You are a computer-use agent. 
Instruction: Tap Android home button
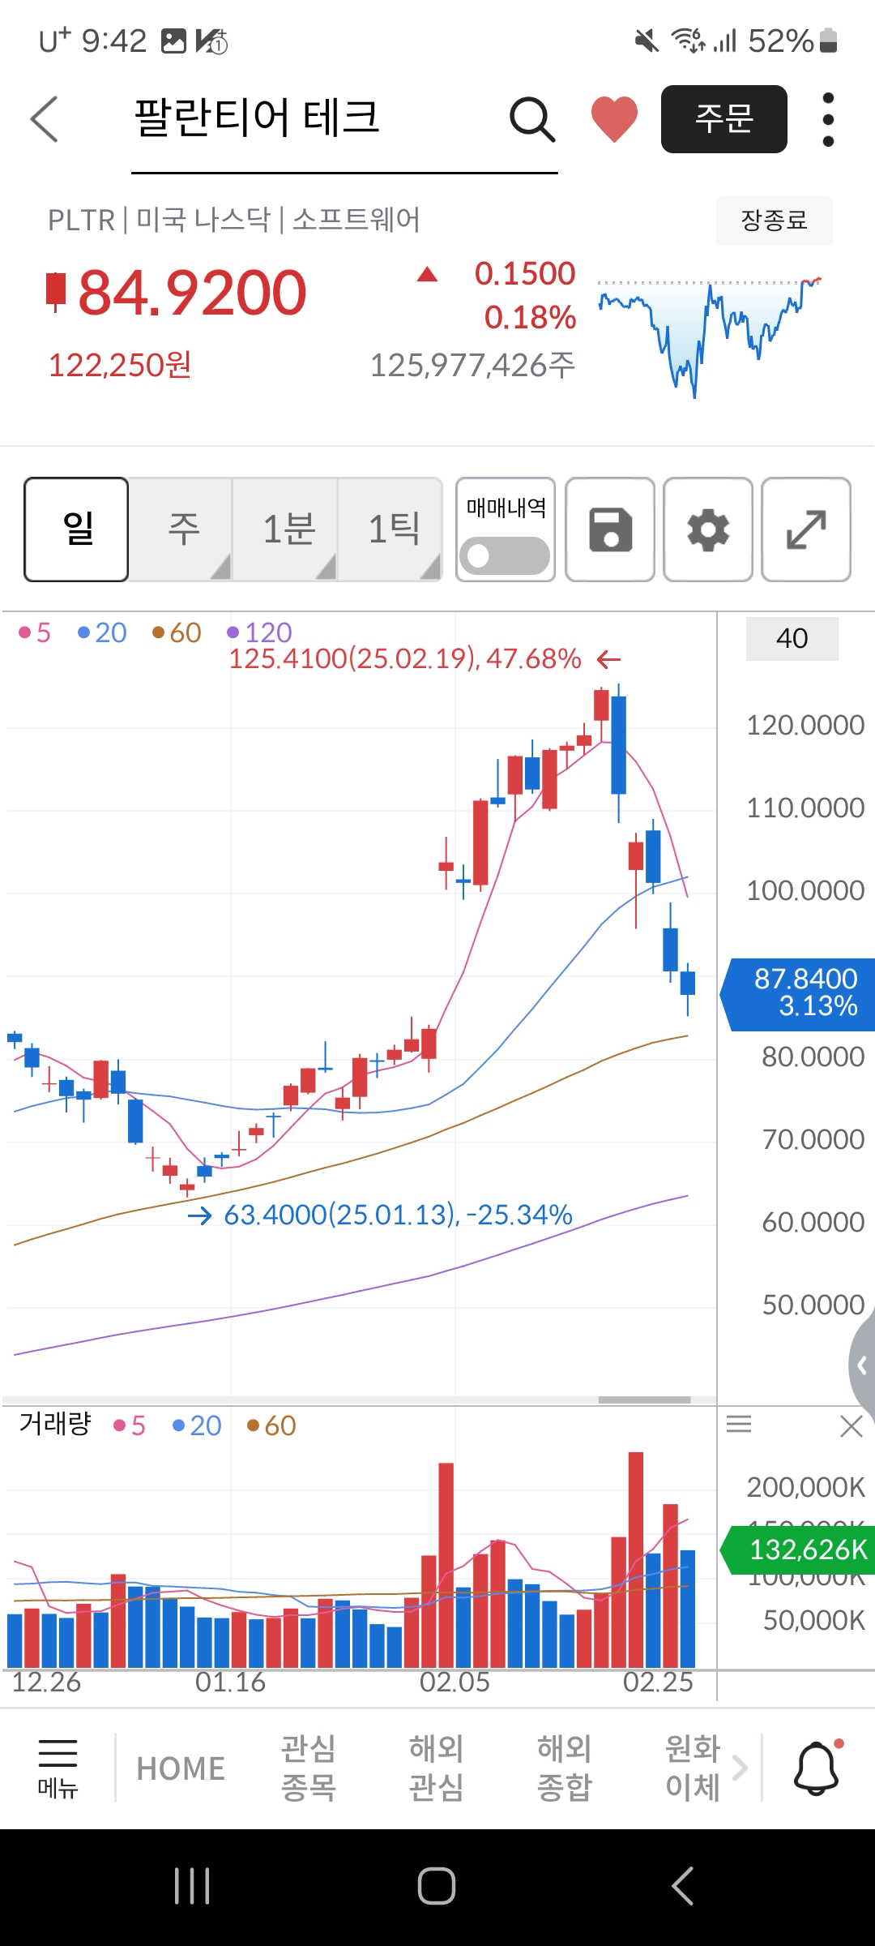point(437,1886)
